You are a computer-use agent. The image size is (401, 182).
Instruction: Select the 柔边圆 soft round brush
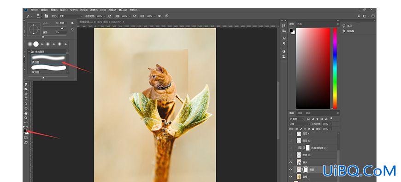pos(48,59)
